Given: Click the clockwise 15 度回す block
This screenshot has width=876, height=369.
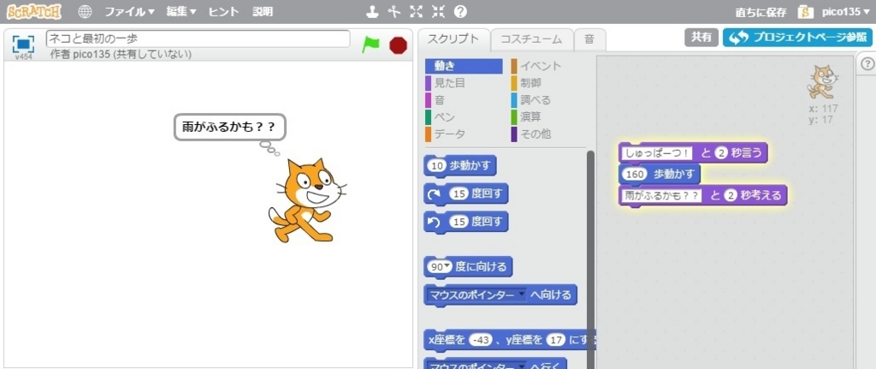Looking at the screenshot, I should pos(466,194).
